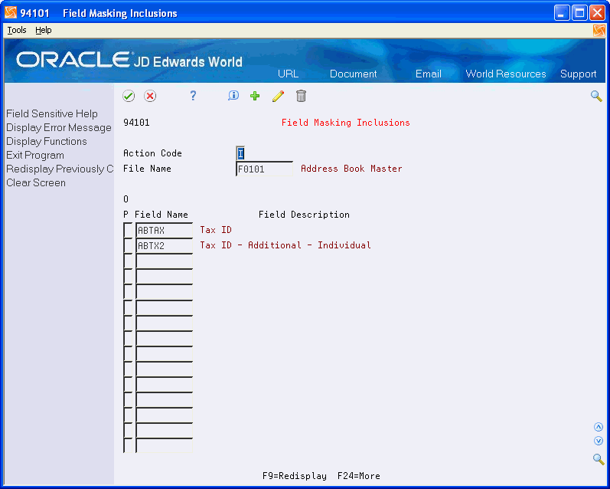
Task: Click the OP field beside ABTAX
Action: [128, 230]
